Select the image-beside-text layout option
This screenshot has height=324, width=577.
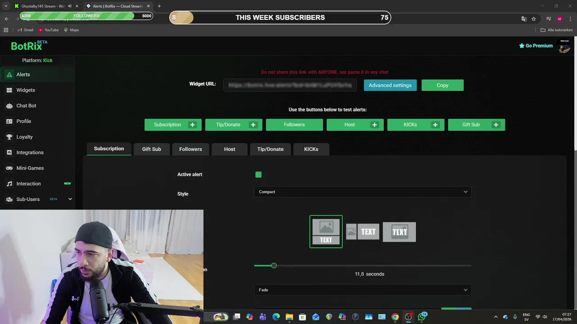[x=363, y=232]
